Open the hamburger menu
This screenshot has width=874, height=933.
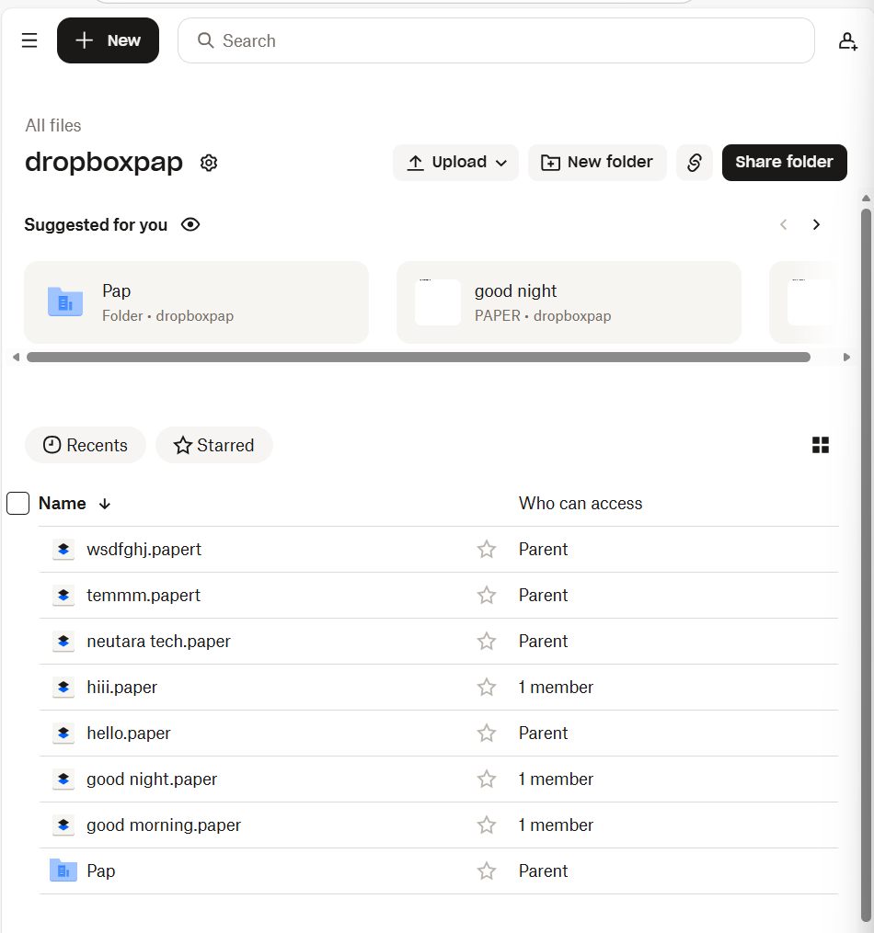tap(29, 40)
